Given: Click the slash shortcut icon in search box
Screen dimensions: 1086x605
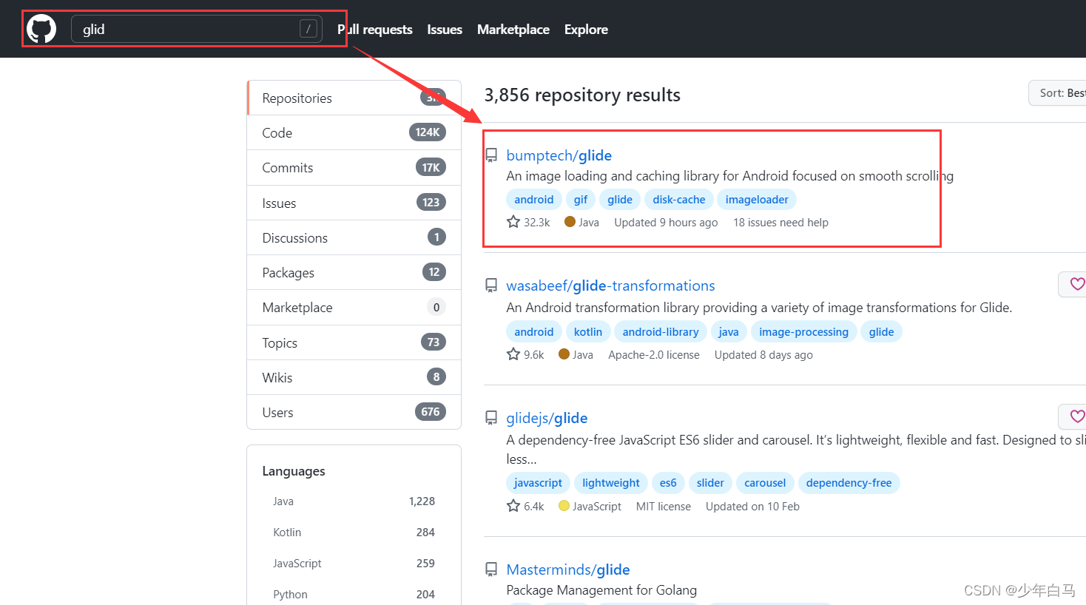Looking at the screenshot, I should pyautogui.click(x=308, y=29).
